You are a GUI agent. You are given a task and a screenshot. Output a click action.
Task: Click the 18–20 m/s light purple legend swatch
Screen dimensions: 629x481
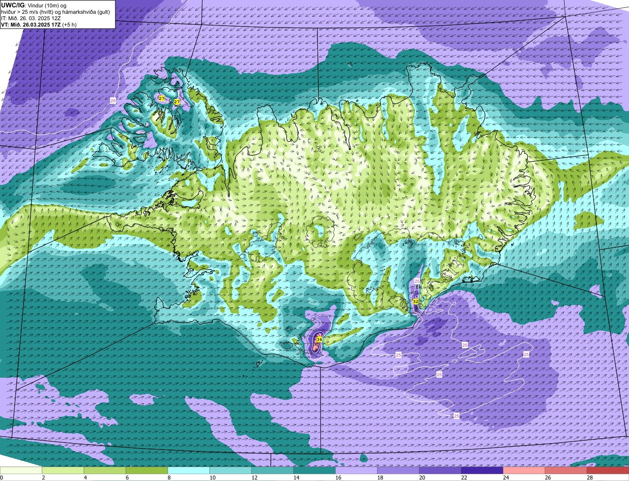pyautogui.click(x=399, y=470)
